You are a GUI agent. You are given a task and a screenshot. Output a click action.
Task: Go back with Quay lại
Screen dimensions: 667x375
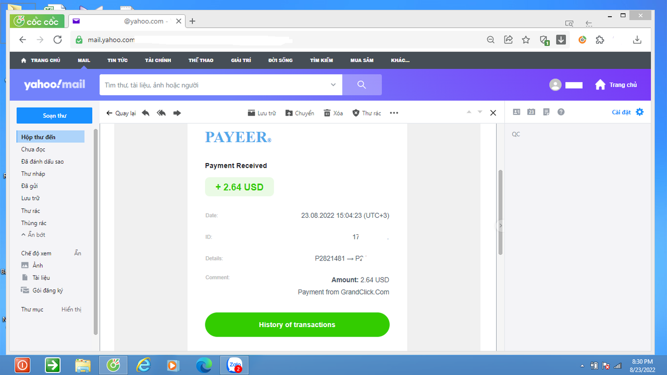click(x=121, y=113)
